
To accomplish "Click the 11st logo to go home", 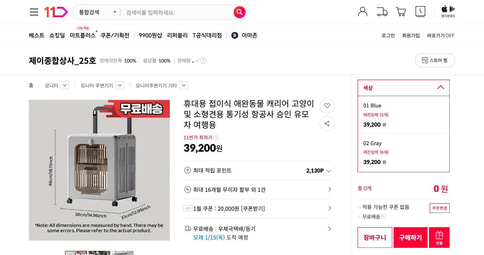I will (56, 12).
